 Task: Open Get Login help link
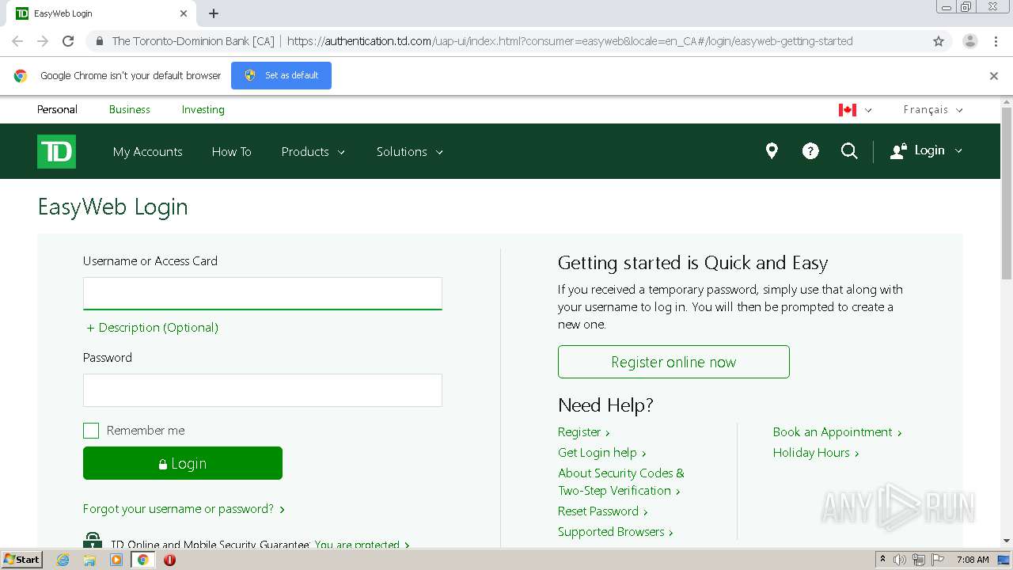pyautogui.click(x=602, y=453)
